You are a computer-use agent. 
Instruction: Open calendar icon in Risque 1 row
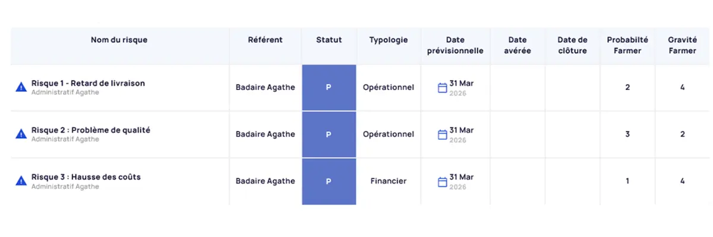(442, 88)
